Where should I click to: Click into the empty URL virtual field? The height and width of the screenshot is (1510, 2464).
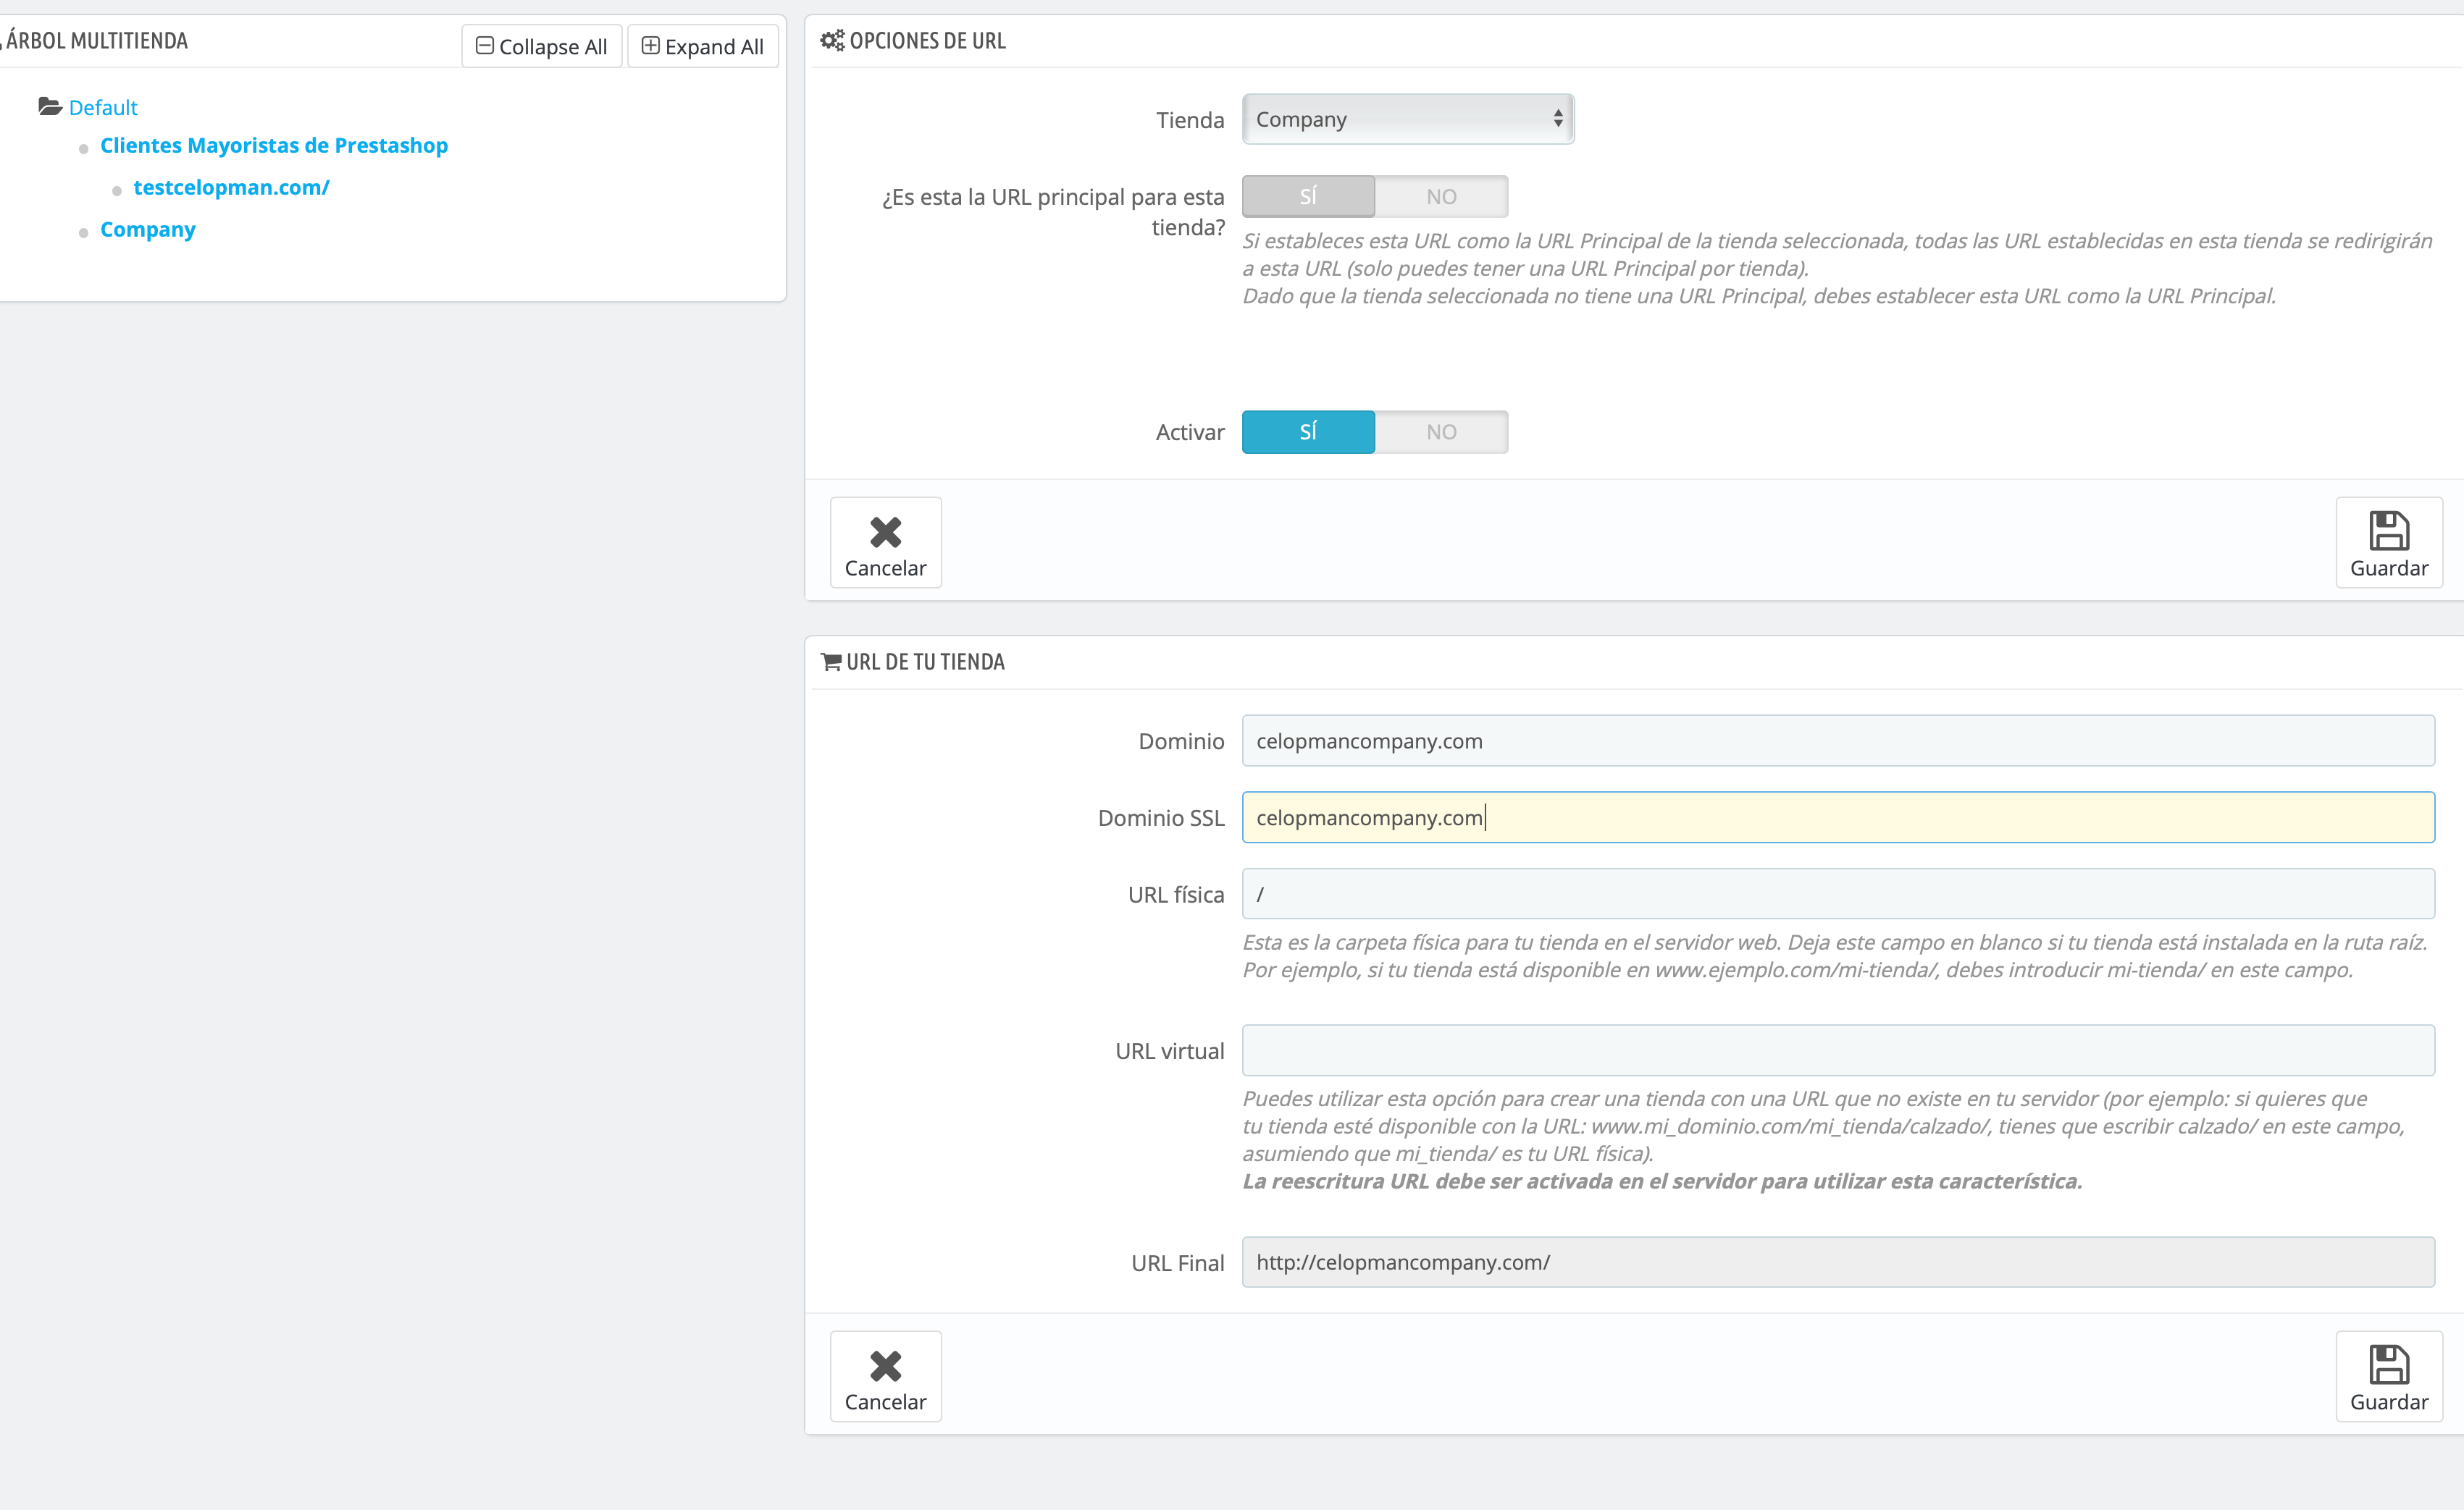coord(1838,1050)
